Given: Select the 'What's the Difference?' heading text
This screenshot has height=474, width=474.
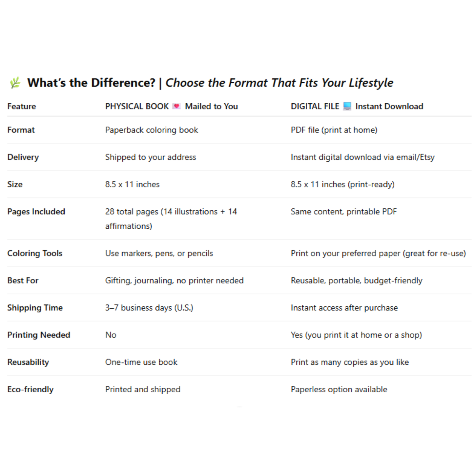Looking at the screenshot, I should 91,83.
